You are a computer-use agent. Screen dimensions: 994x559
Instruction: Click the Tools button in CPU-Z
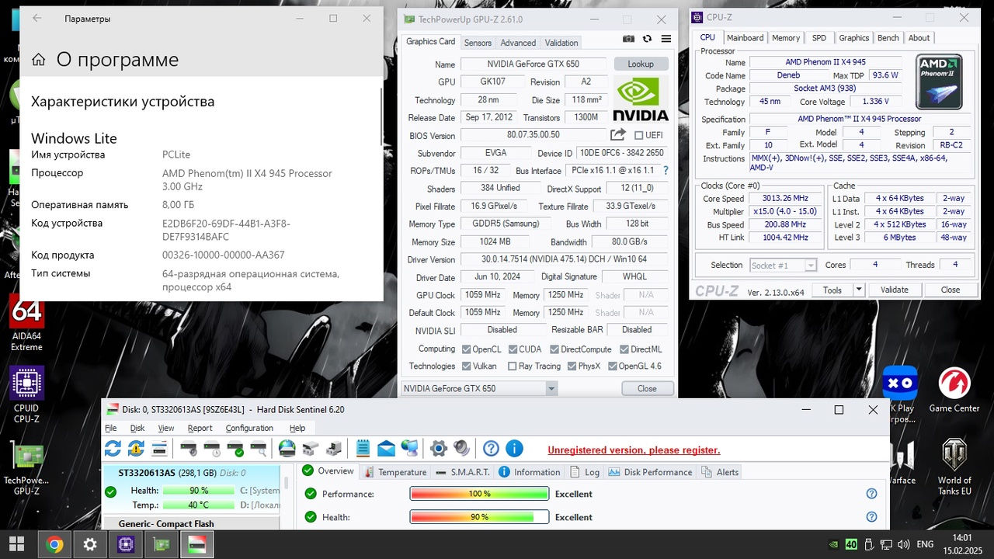coord(832,290)
